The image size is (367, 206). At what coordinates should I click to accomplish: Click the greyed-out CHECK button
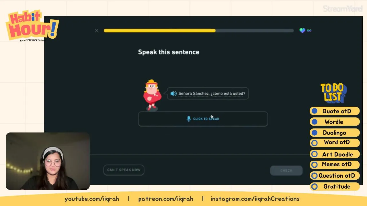click(x=286, y=171)
